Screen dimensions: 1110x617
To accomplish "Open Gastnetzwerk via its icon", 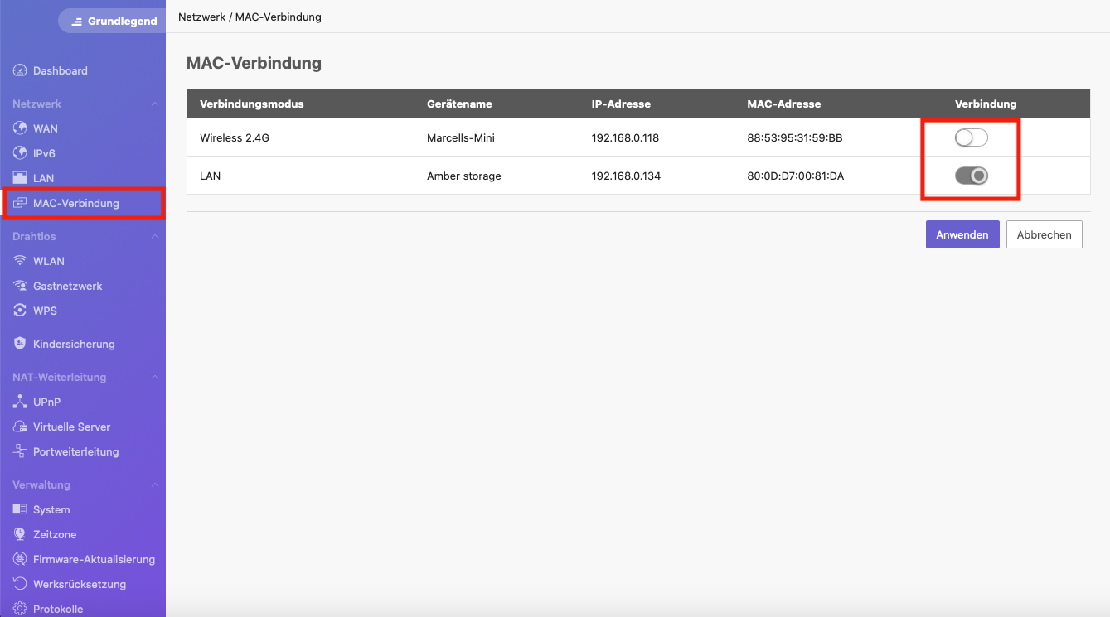I will tap(20, 286).
